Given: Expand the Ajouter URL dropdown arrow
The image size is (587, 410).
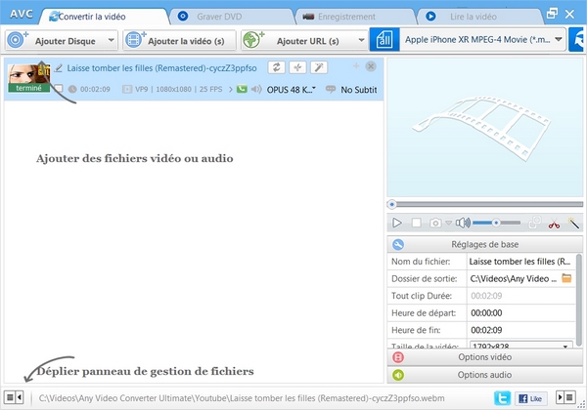Looking at the screenshot, I should [361, 40].
